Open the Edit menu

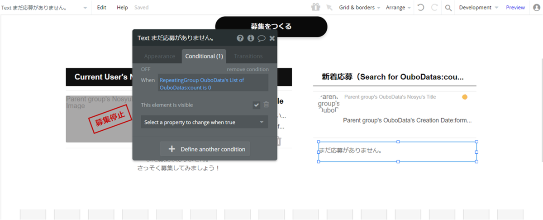pyautogui.click(x=102, y=8)
